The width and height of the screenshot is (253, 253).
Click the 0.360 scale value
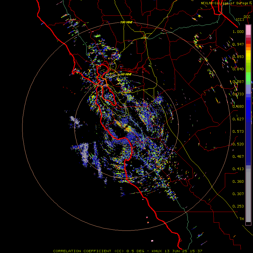tap(238, 182)
